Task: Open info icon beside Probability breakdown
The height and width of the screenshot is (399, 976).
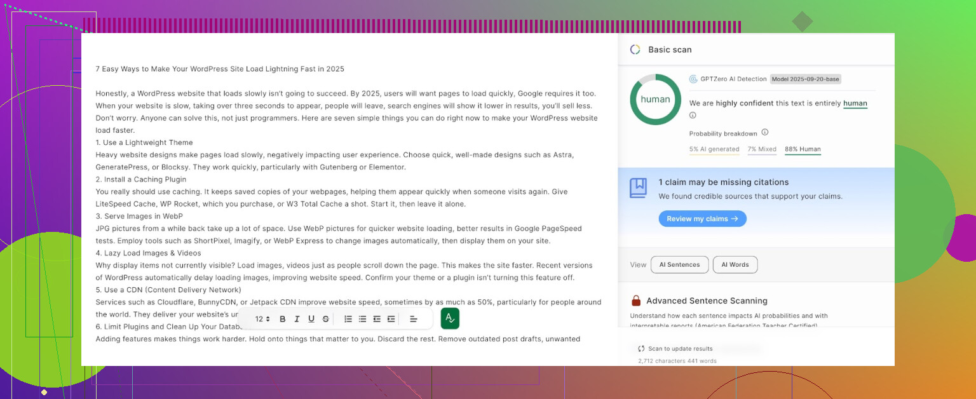Action: point(765,133)
